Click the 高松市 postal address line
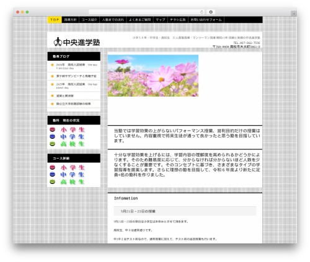The height and width of the screenshot is (262, 310). click(x=236, y=46)
